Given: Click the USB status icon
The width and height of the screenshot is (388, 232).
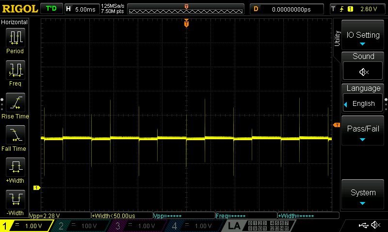Looking at the screenshot, I should [x=363, y=225].
